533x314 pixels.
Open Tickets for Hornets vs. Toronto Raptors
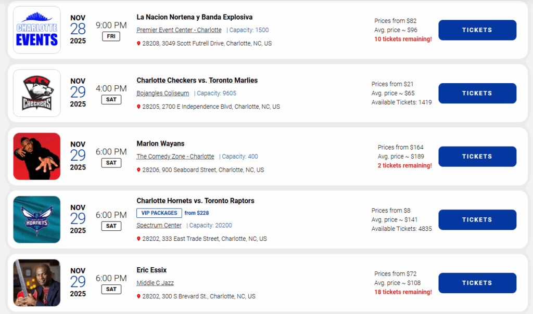click(x=477, y=220)
